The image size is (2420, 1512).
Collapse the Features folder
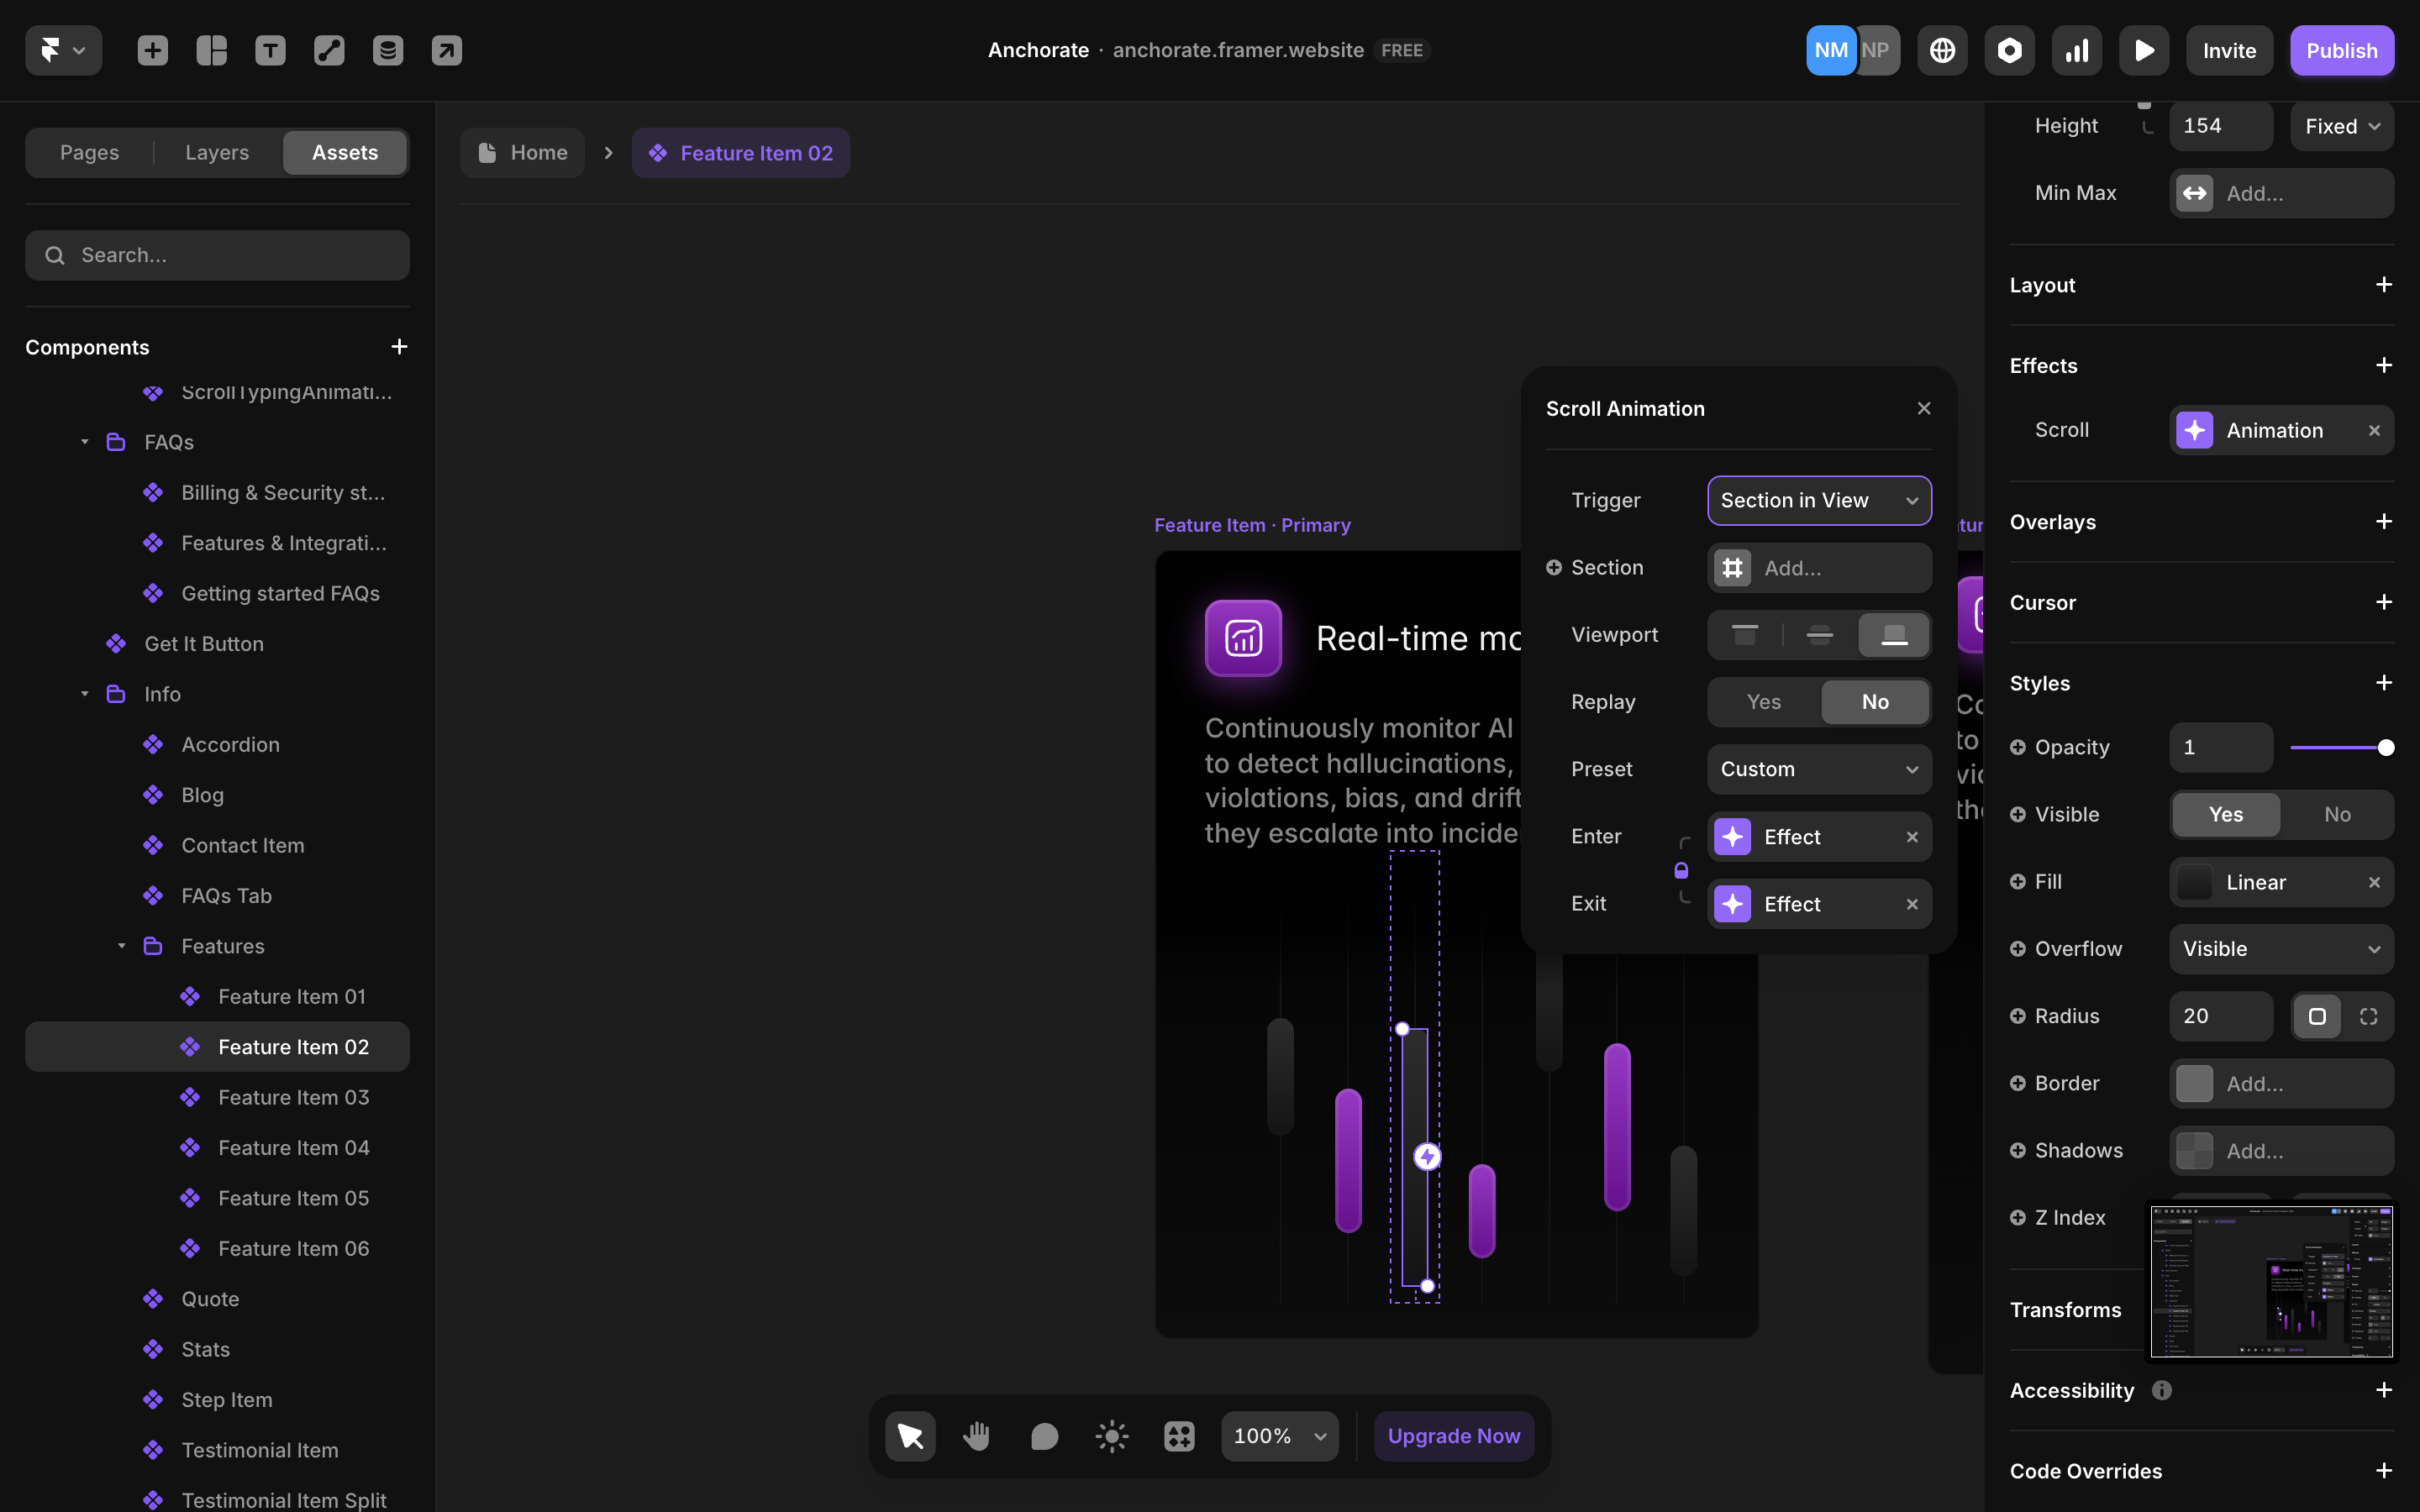pos(121,946)
